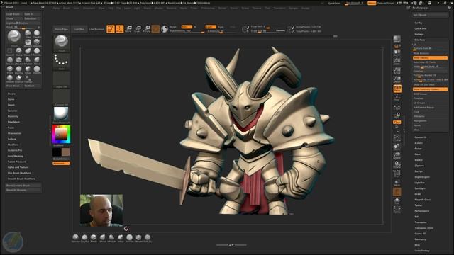Viewport: 454px width, 255px height.
Task: Open the Alpha Off slot
Action: click(62, 79)
